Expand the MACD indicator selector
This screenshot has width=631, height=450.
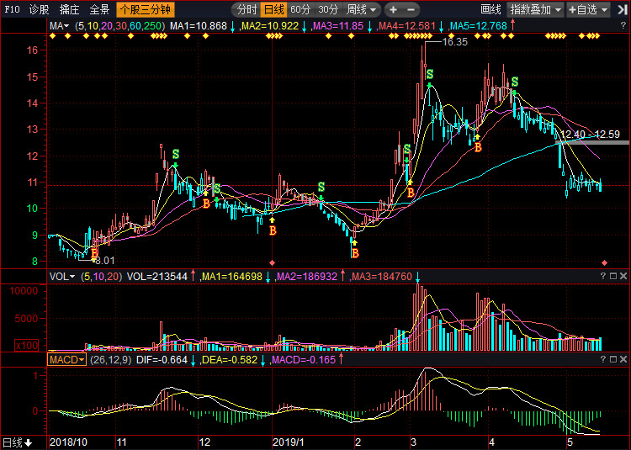tap(66, 359)
